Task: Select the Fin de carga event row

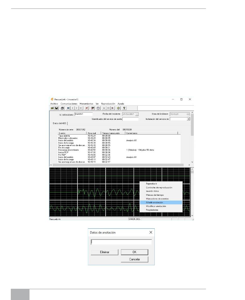Action: click(119, 148)
